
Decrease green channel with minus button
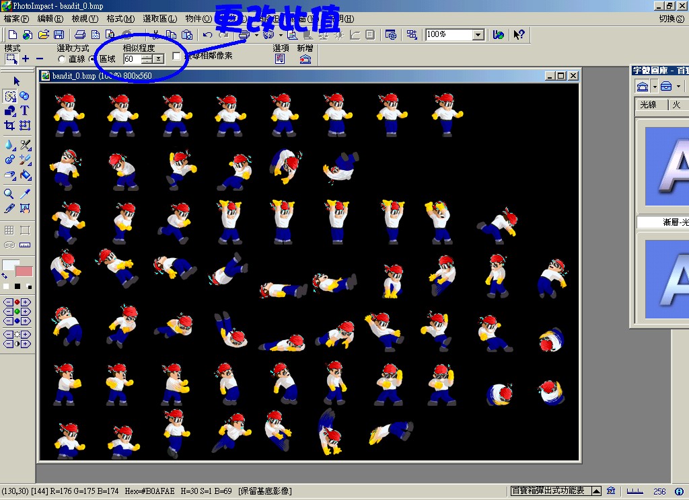[x=9, y=311]
